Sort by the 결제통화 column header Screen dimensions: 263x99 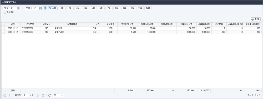pyautogui.click(x=110, y=24)
